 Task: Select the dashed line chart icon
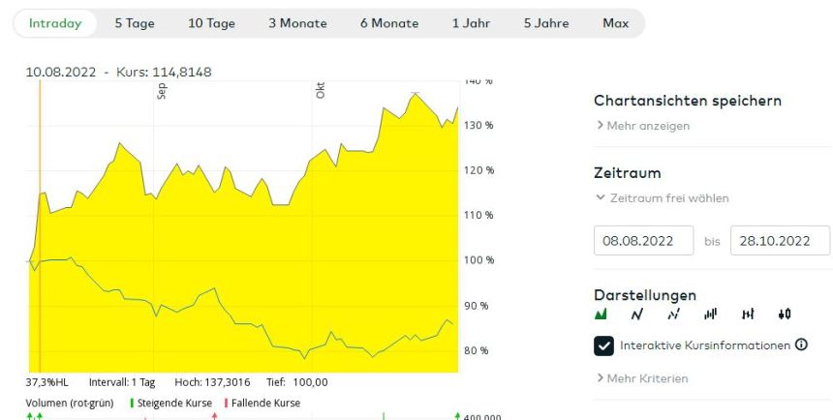[x=673, y=314]
